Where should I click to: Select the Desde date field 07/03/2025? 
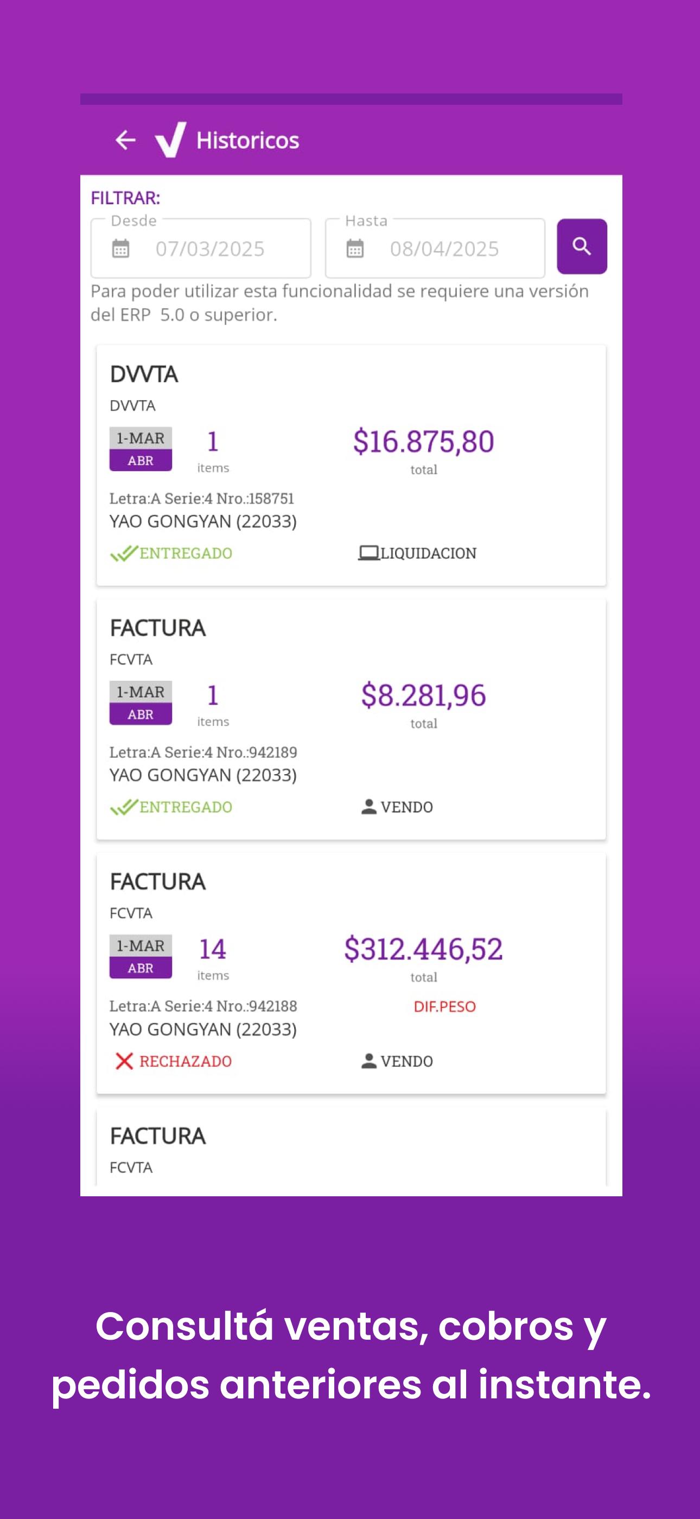coord(201,248)
